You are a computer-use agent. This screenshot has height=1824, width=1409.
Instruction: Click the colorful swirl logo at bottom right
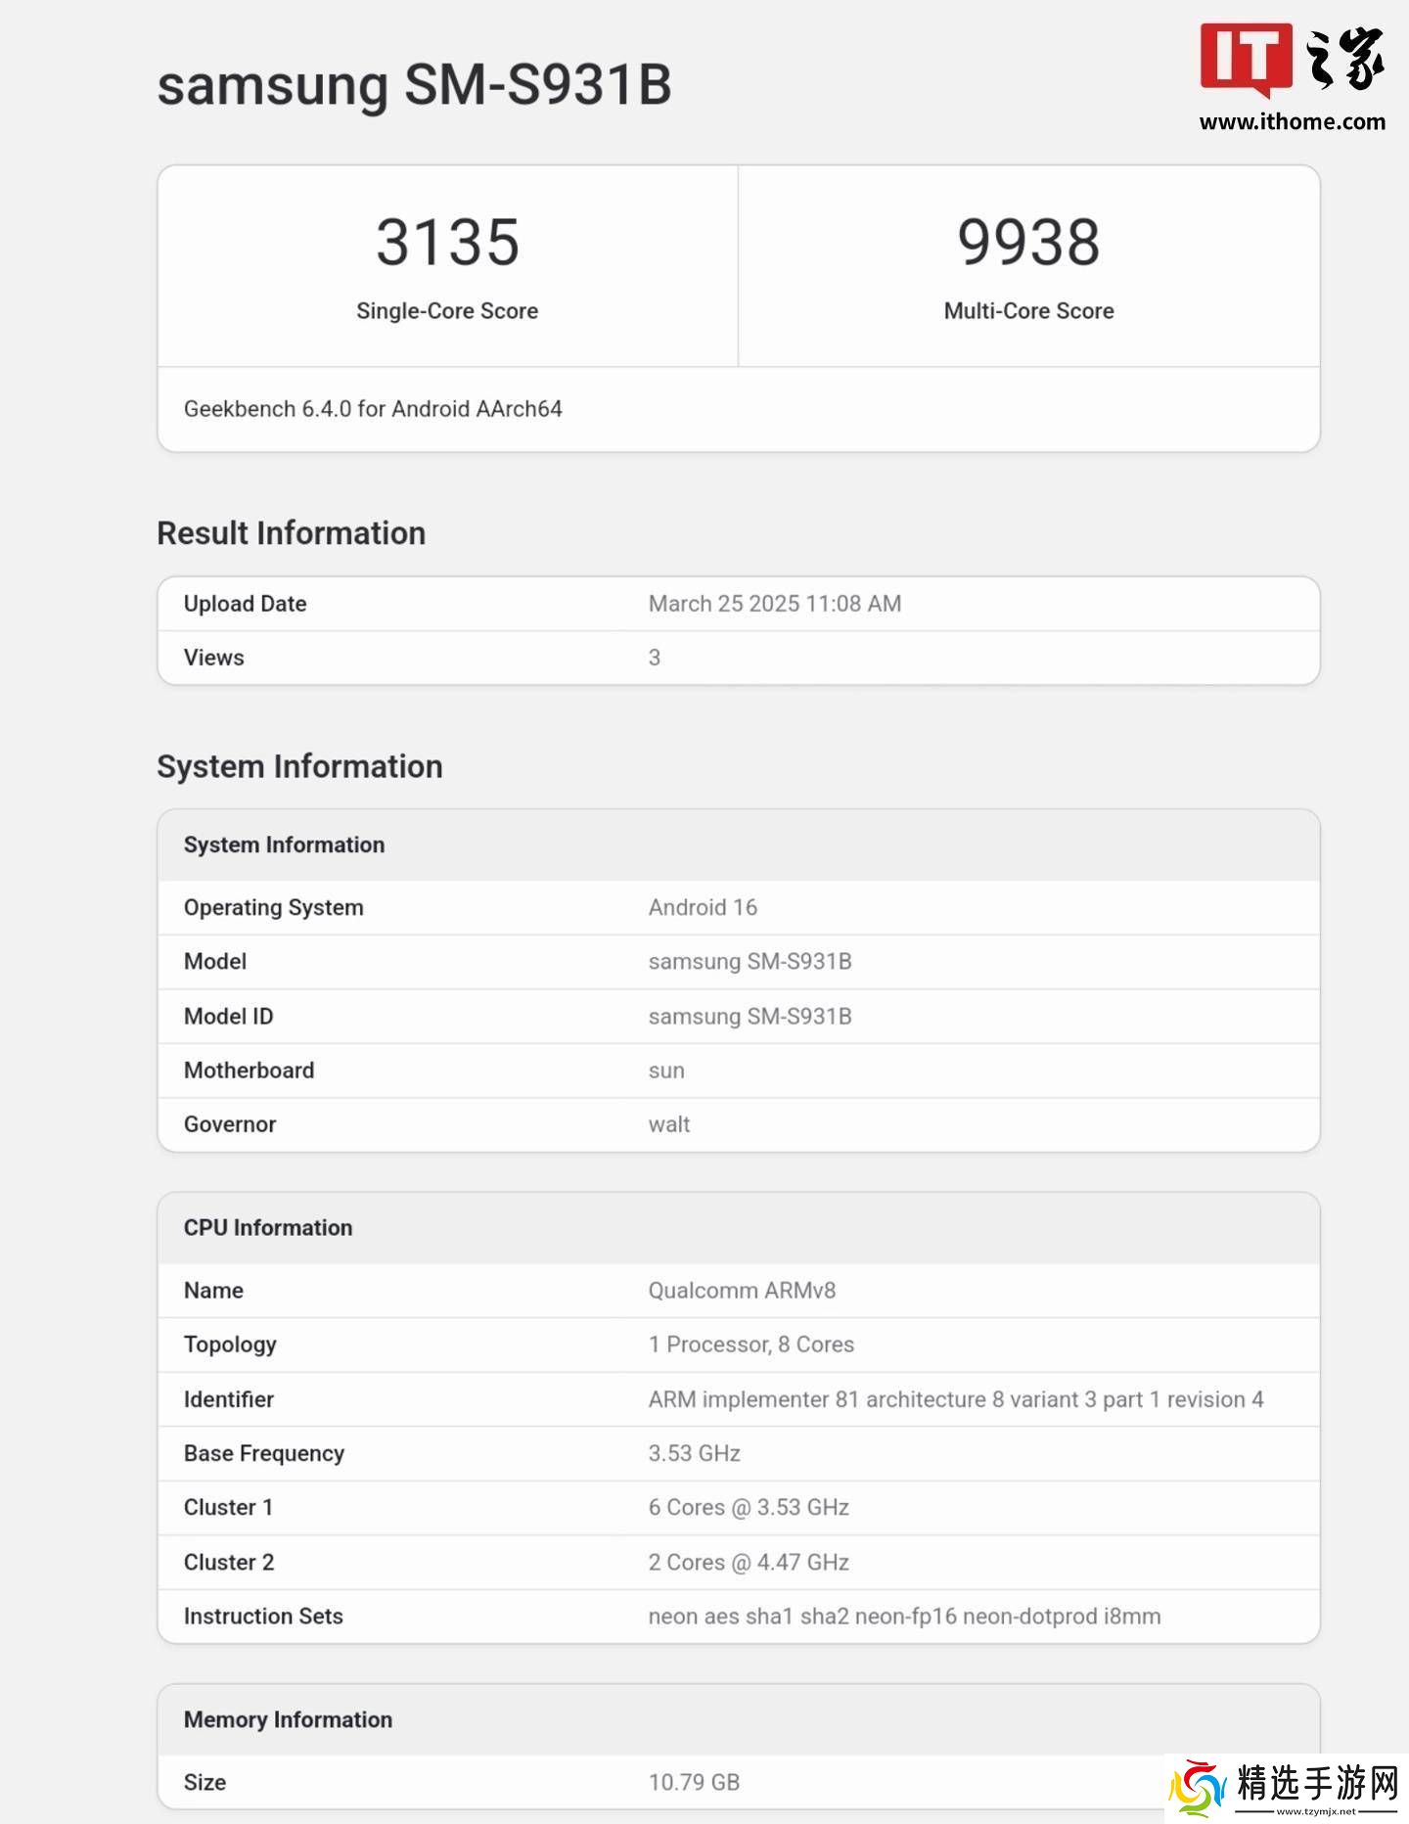(1197, 1787)
